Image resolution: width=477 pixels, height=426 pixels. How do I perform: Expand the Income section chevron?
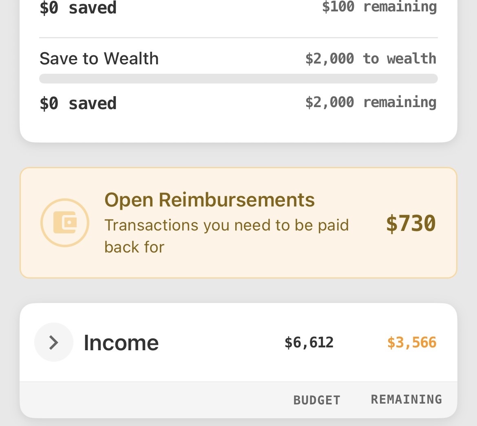54,342
